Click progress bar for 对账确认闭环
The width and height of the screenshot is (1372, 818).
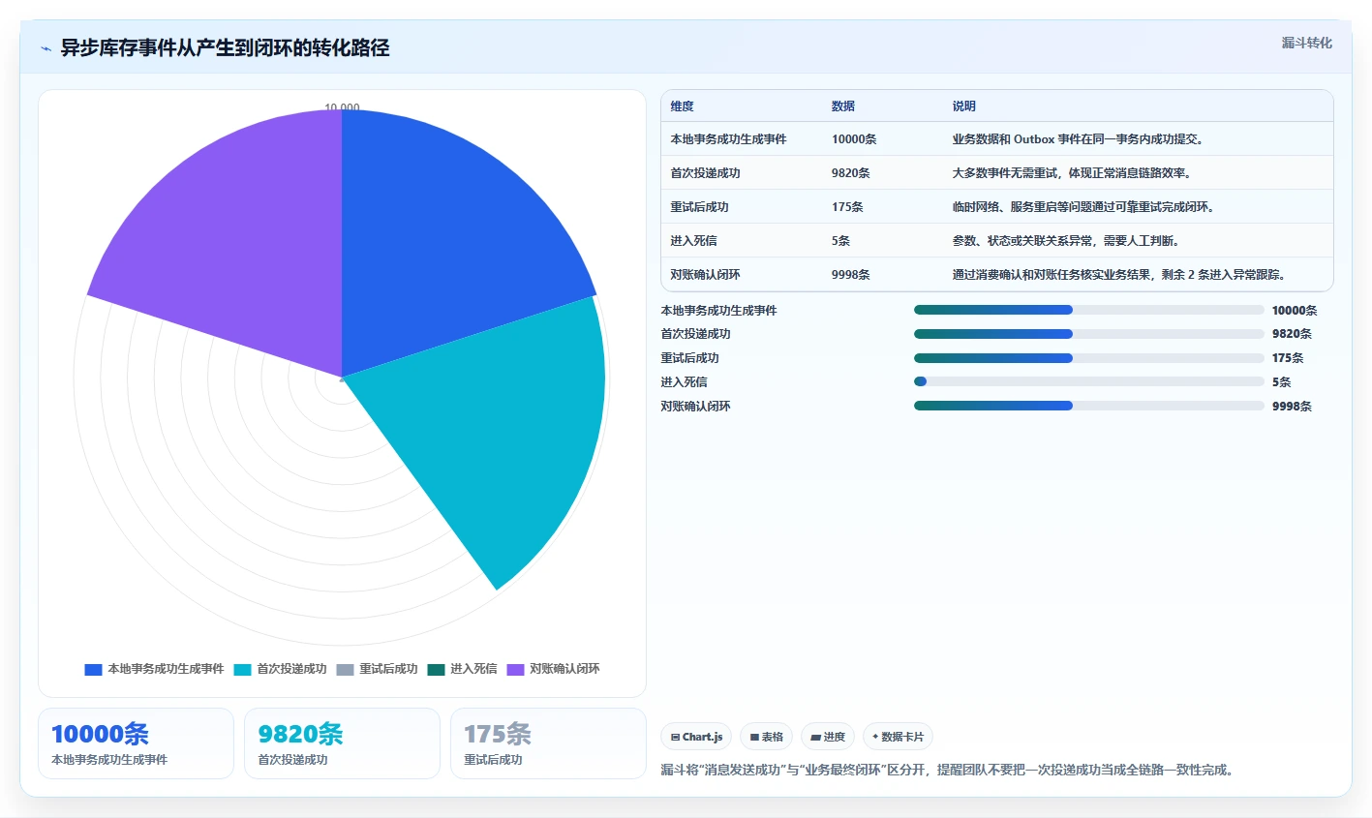tap(1089, 406)
